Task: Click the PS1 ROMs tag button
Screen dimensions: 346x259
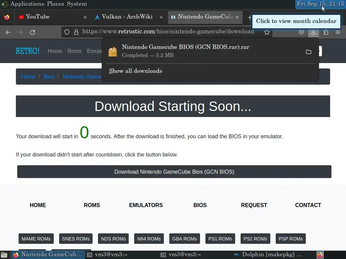Action: click(x=220, y=239)
